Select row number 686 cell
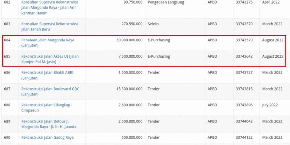The height and width of the screenshot is (145, 290). tap(7, 73)
